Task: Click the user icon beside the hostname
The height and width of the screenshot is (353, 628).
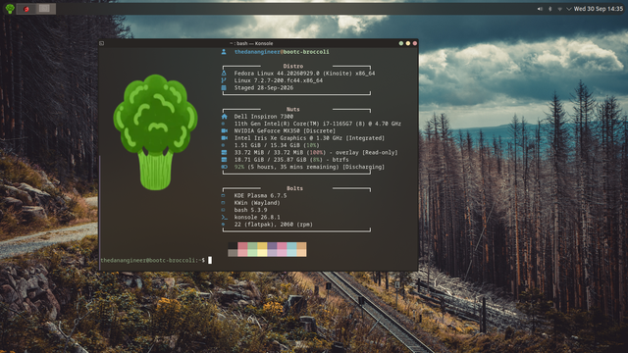Action: (224, 52)
